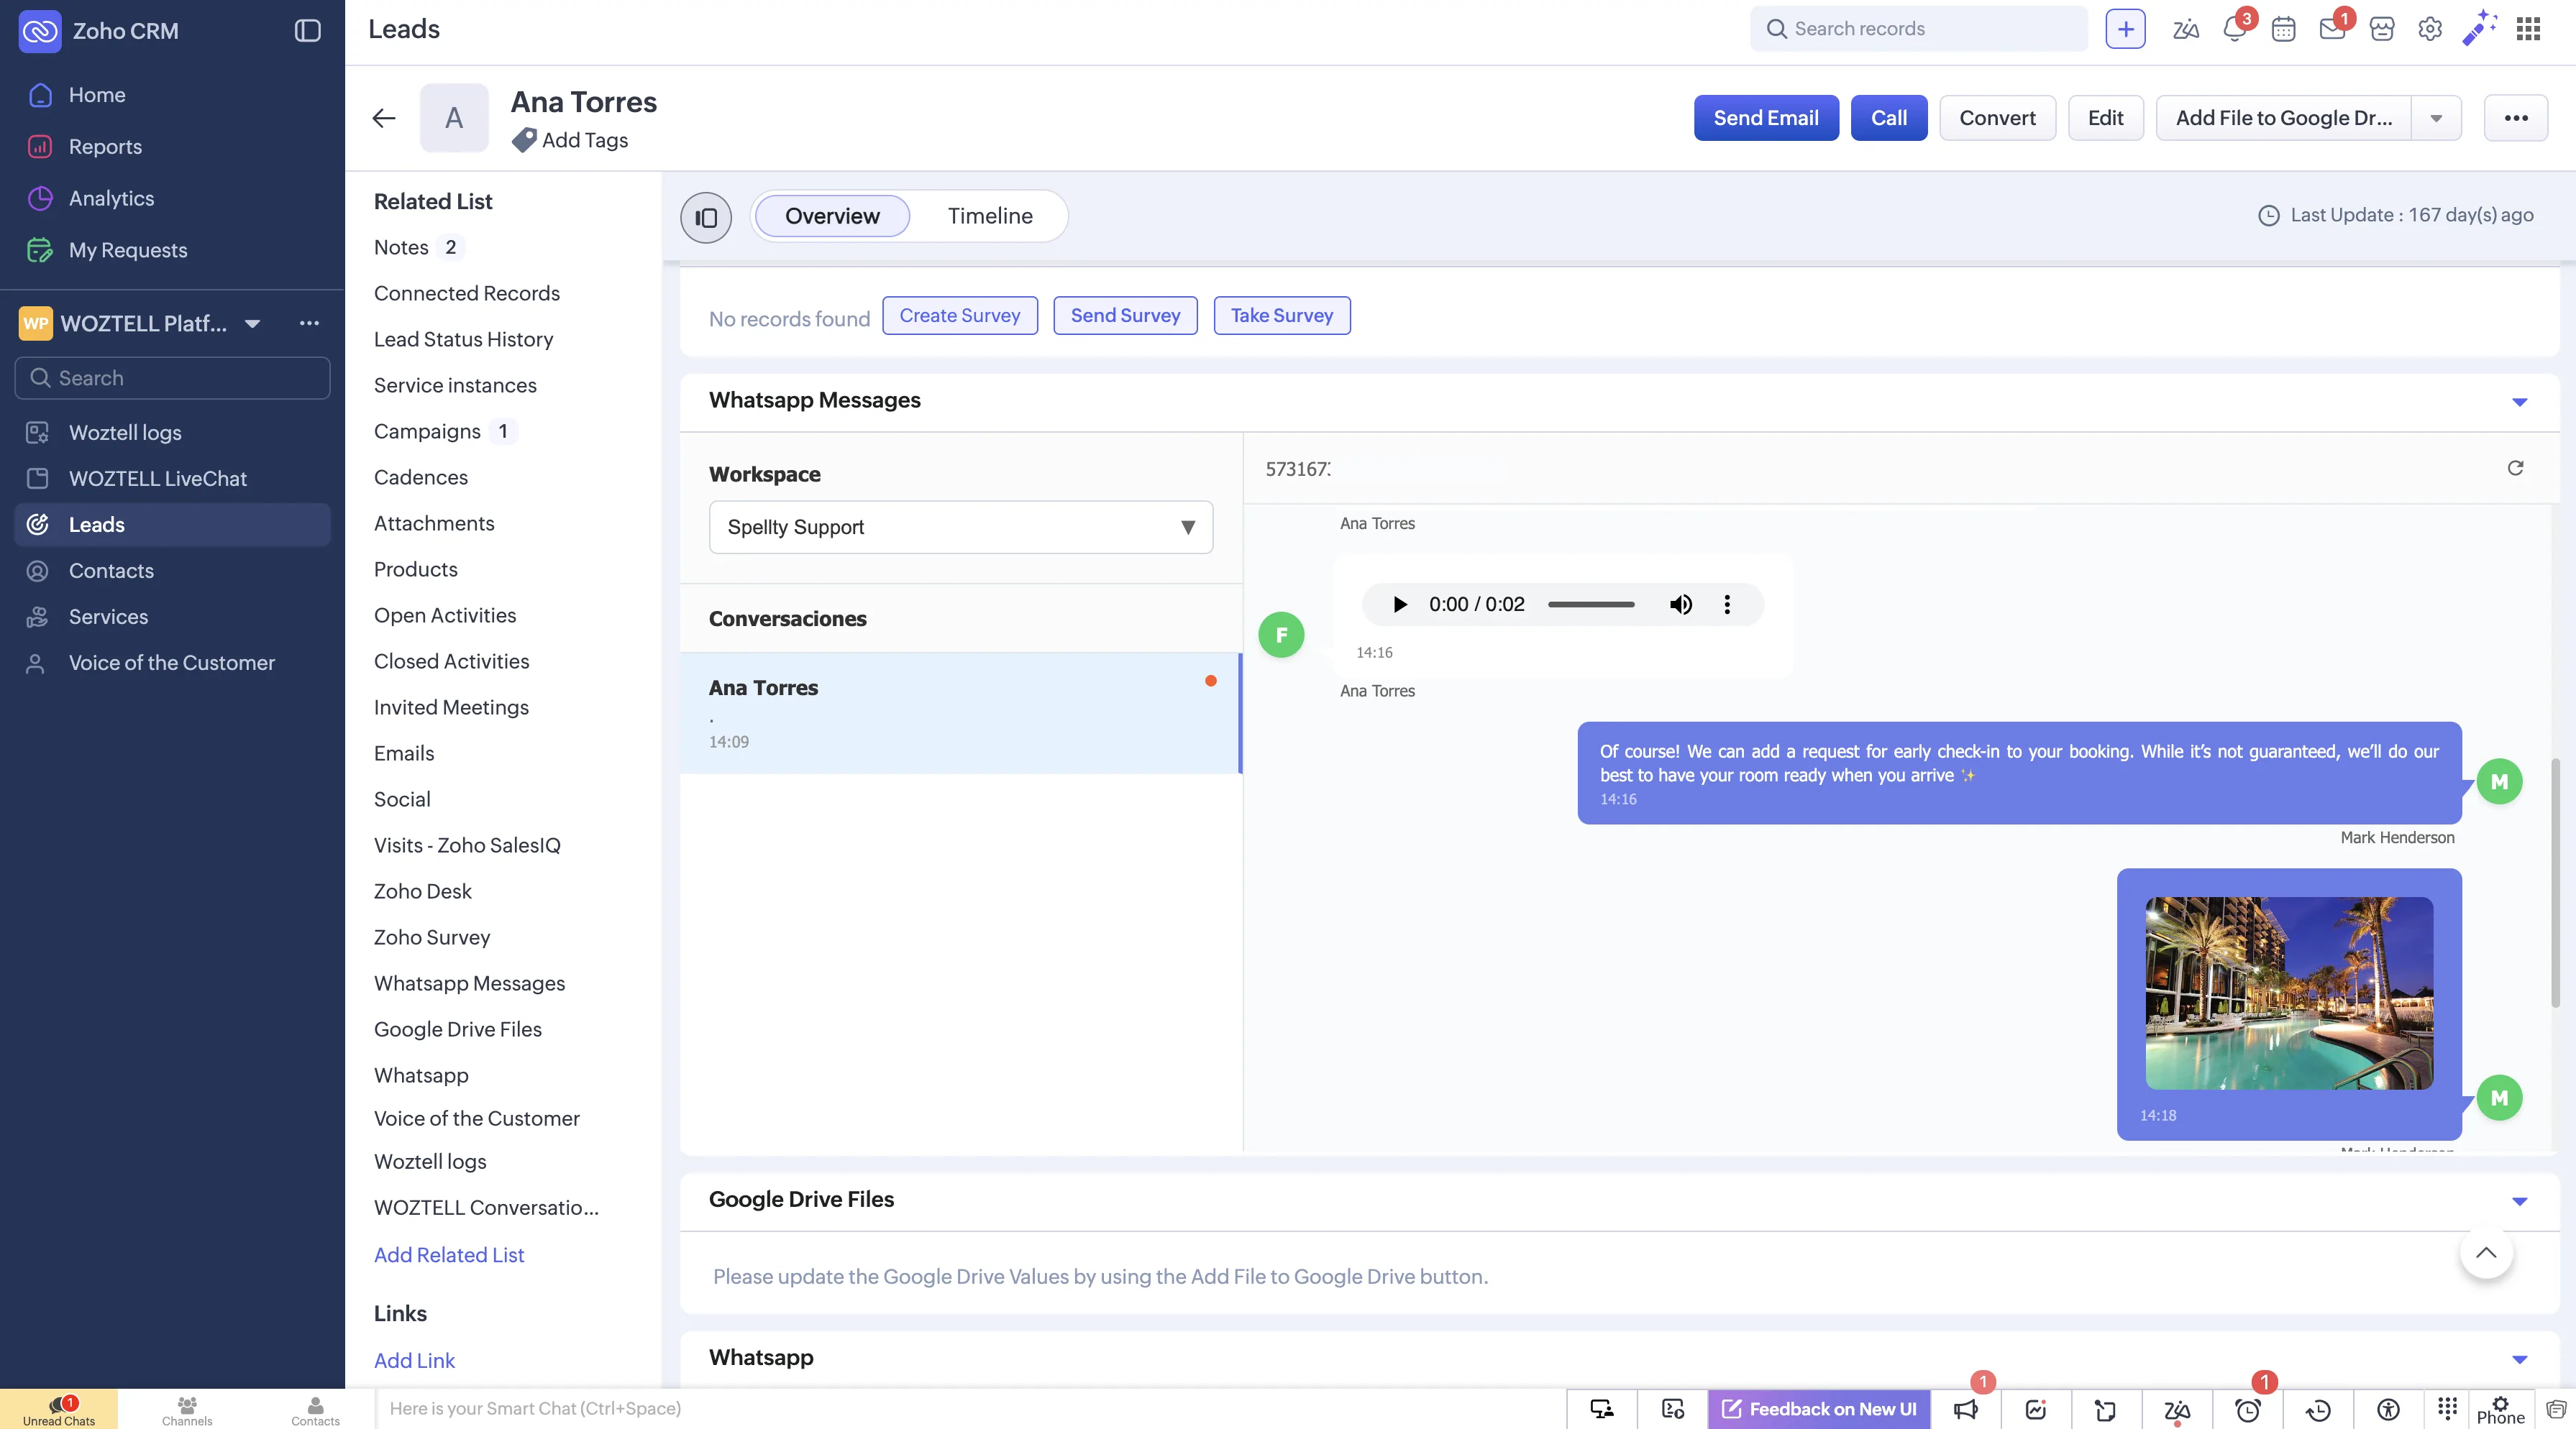Open Add File to Google Drive dropdown arrow

click(x=2436, y=118)
